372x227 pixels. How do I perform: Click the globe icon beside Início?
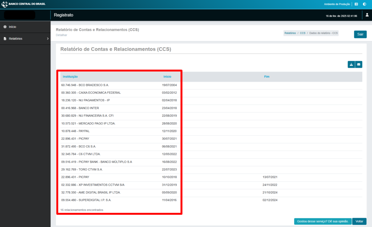tap(5, 27)
